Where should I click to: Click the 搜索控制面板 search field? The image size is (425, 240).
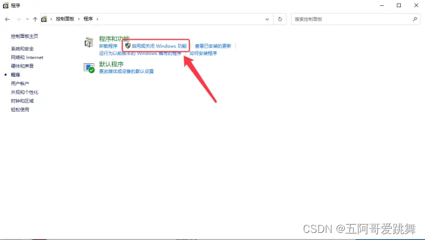[x=355, y=19]
